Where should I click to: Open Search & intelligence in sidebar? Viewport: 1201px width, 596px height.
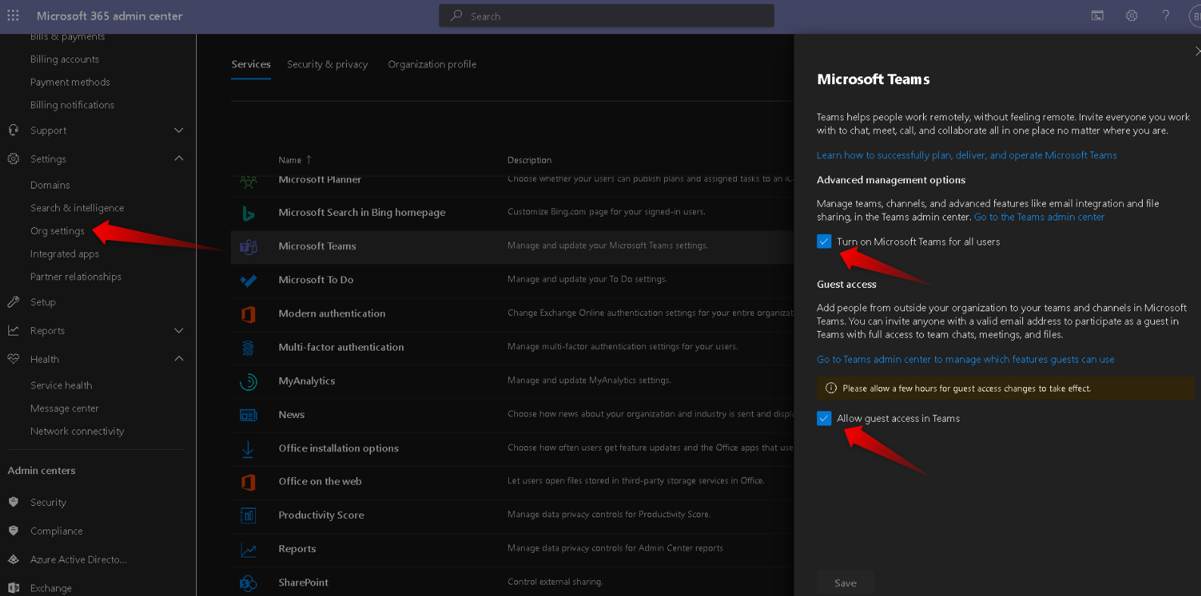coord(77,208)
